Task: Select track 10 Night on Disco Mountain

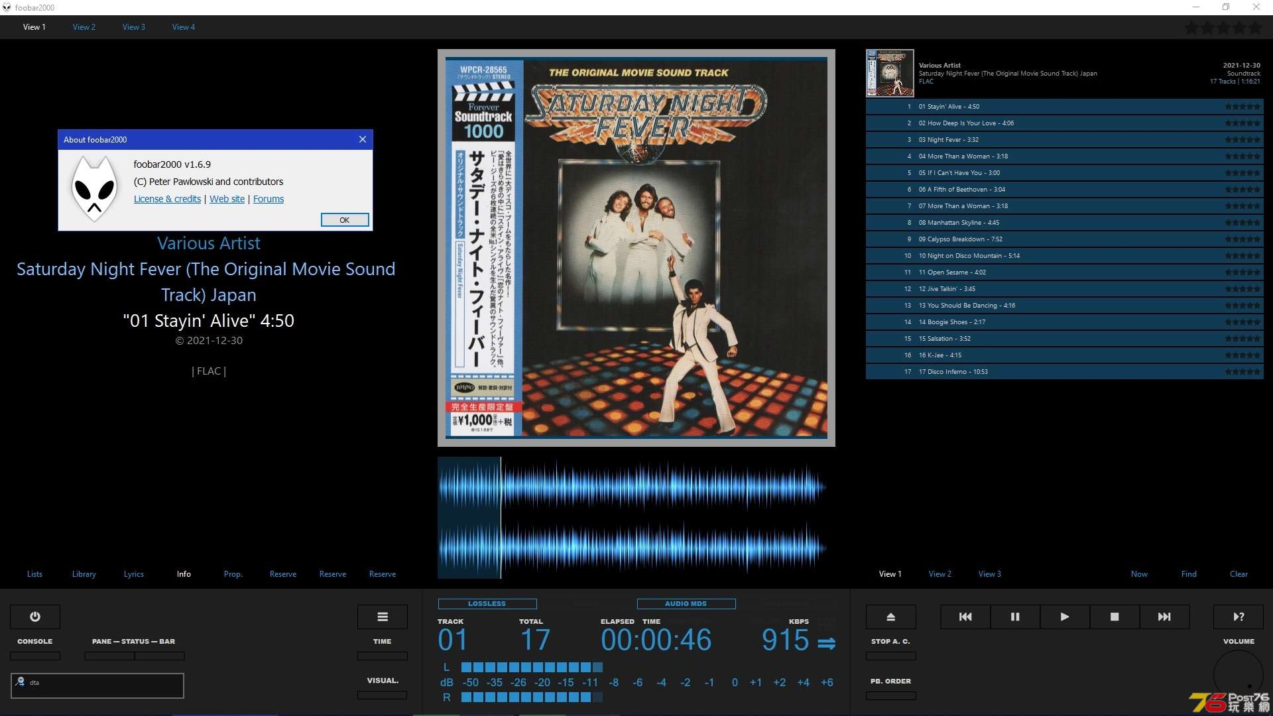Action: click(x=1064, y=255)
